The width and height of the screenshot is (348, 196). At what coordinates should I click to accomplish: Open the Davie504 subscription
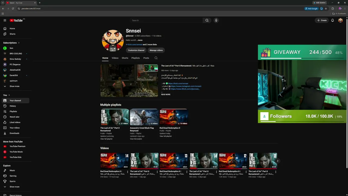(15, 75)
